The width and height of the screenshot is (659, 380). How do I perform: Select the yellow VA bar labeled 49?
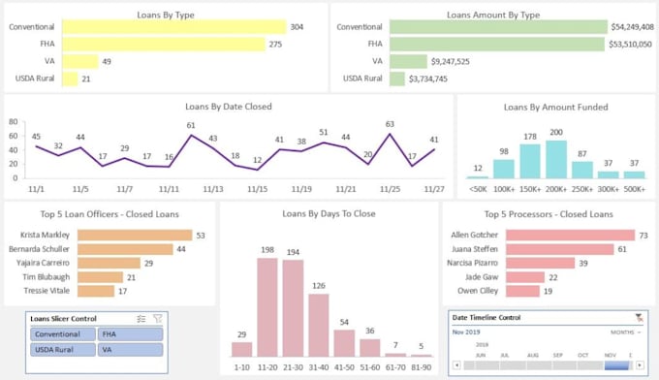tap(80, 61)
